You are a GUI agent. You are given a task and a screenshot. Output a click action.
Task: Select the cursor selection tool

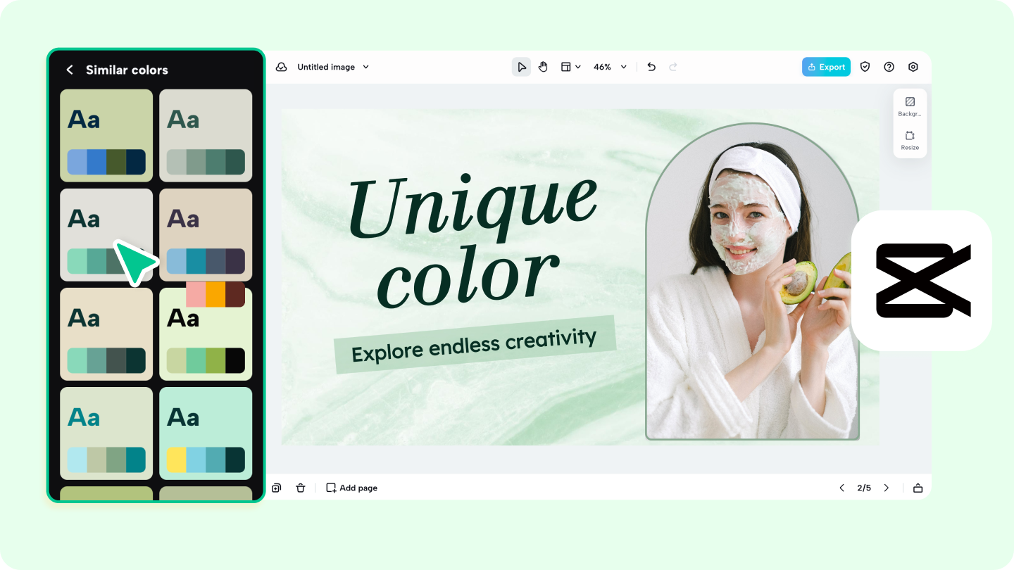[522, 66]
